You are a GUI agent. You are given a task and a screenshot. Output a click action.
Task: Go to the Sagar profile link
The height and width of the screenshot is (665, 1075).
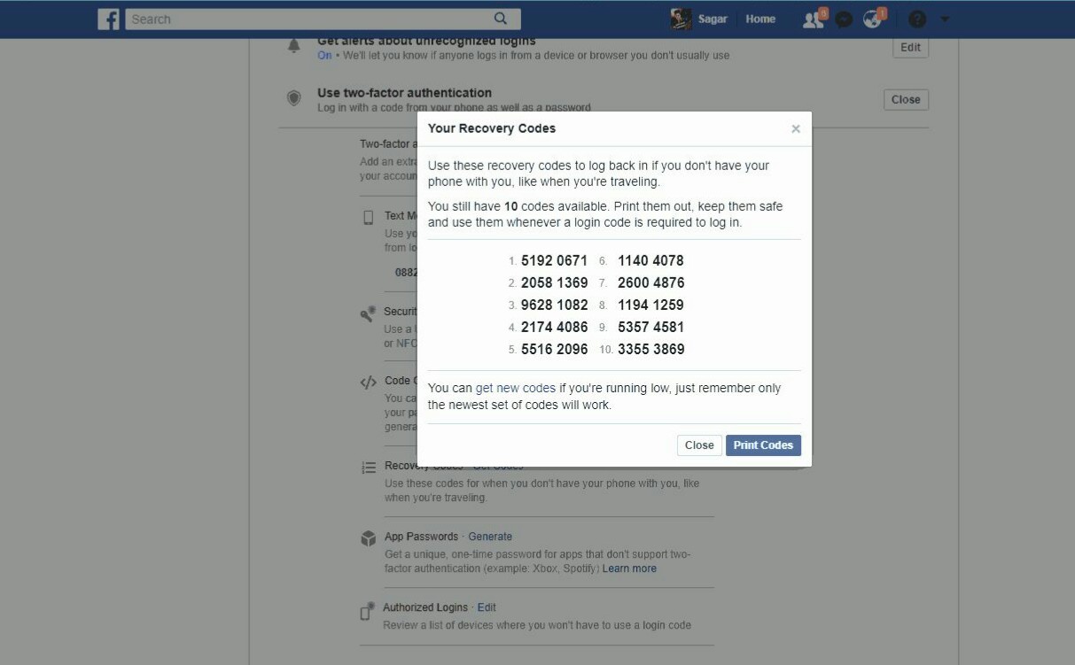point(713,19)
